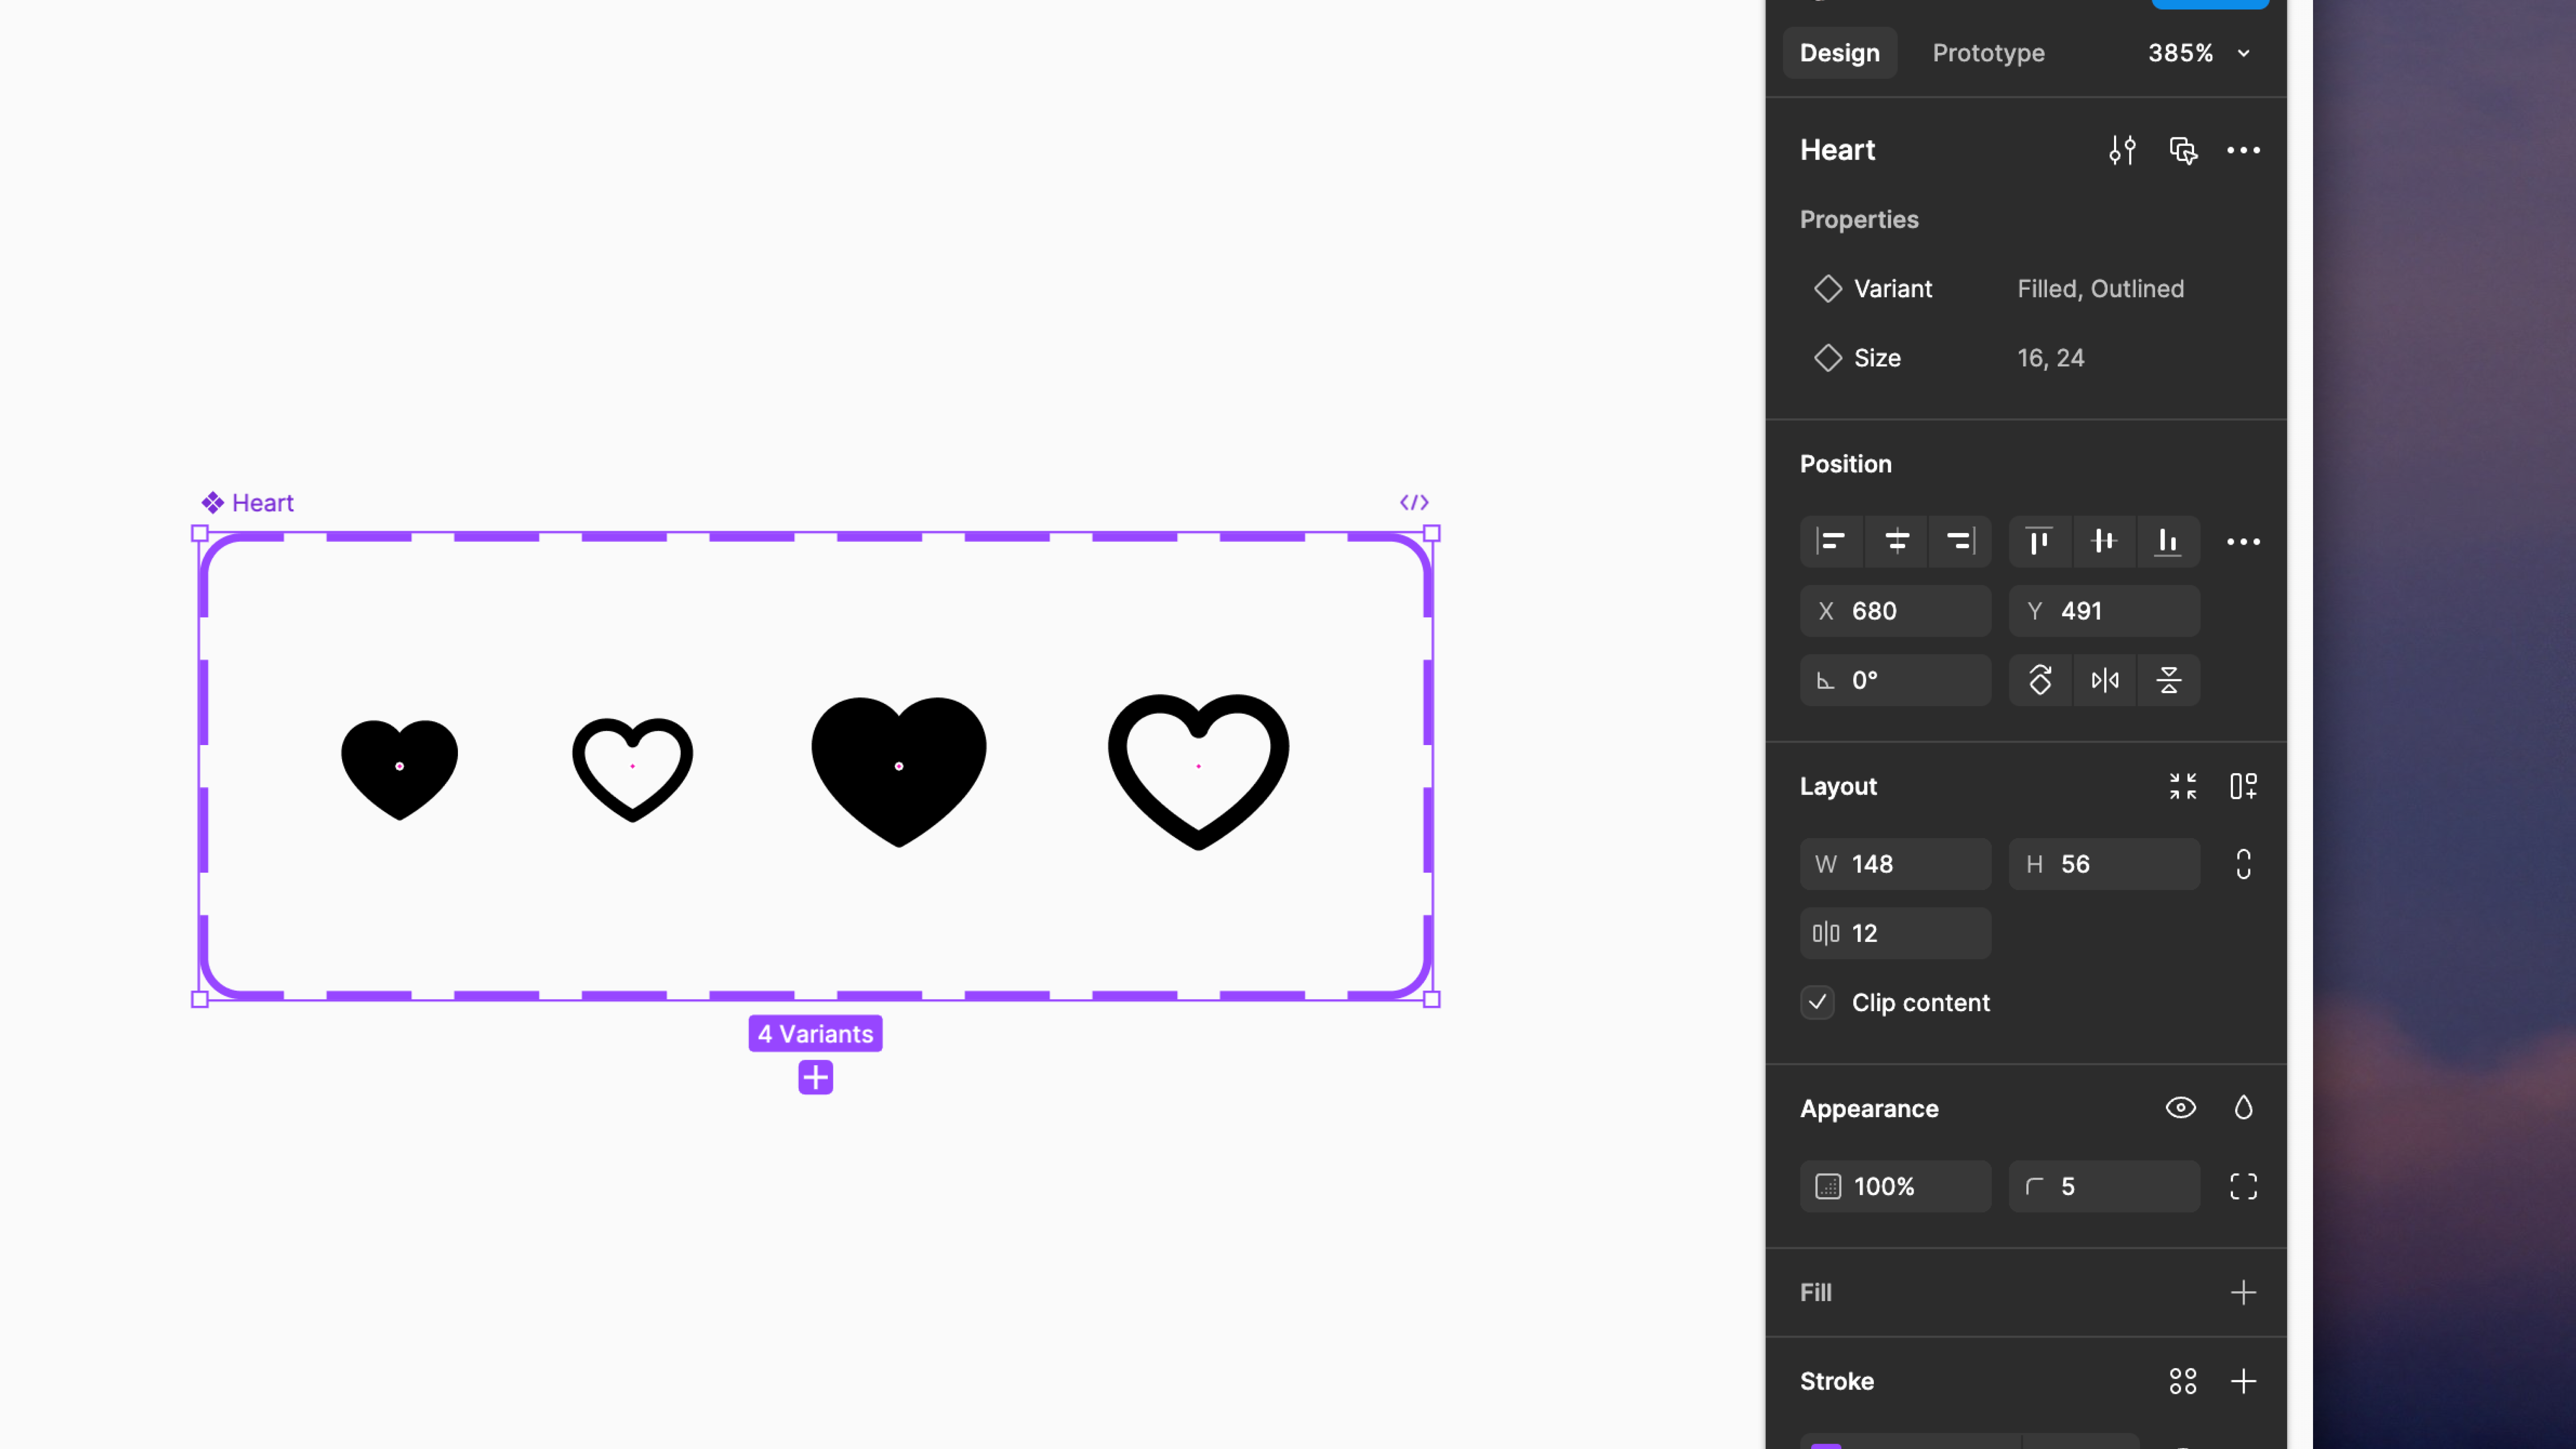Click the width field showing 148
The height and width of the screenshot is (1449, 2576).
pyautogui.click(x=1896, y=864)
